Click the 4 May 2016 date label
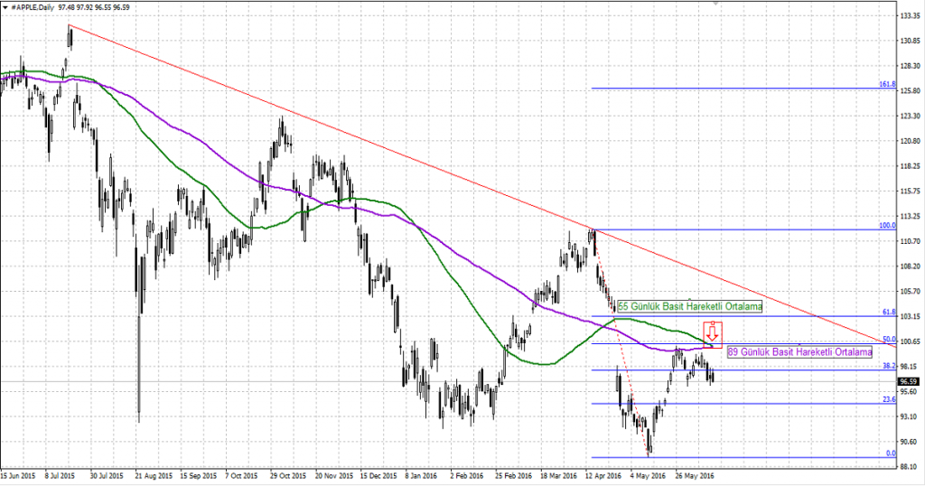Image resolution: width=925 pixels, height=486 pixels. 648,475
